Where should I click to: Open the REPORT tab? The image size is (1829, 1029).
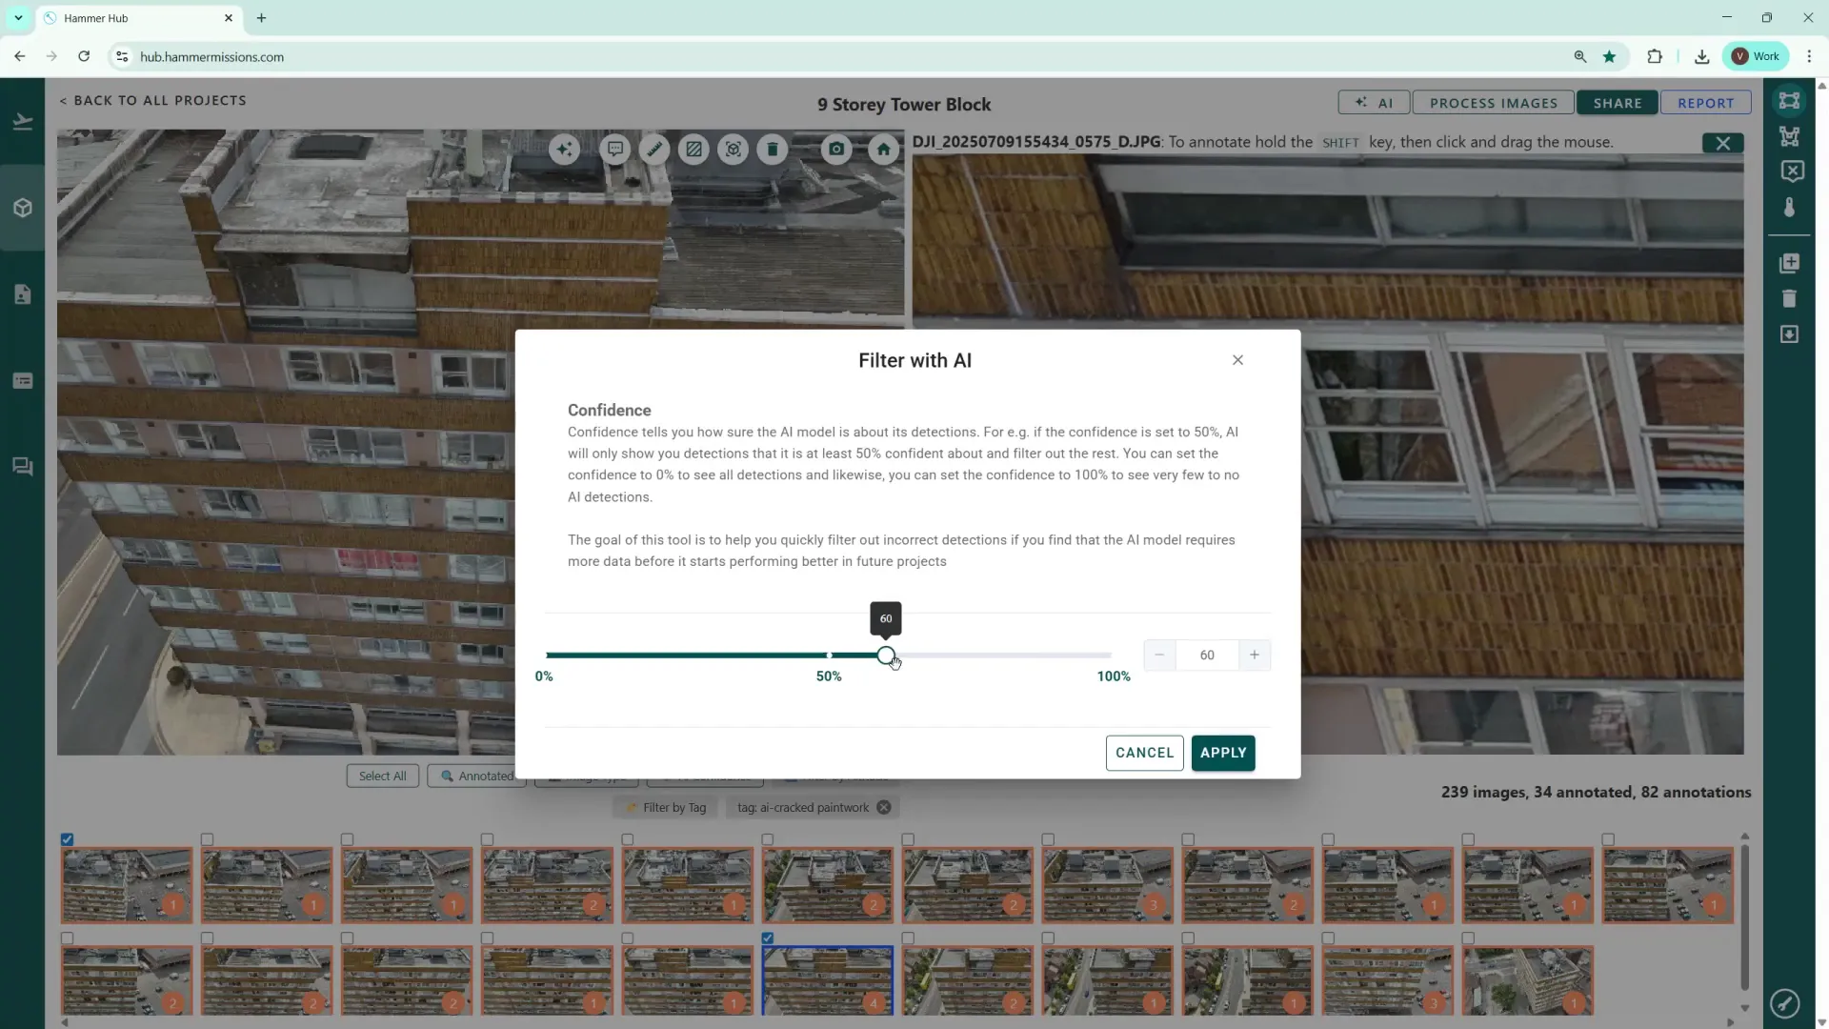[x=1705, y=103]
